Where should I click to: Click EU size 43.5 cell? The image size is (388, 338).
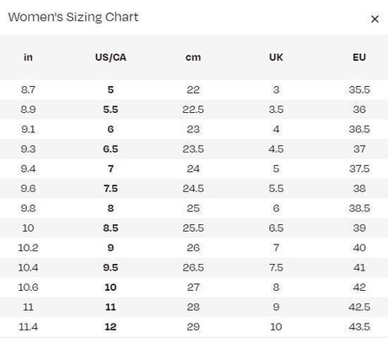click(359, 327)
